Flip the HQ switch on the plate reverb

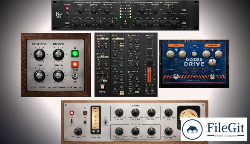[85, 121]
